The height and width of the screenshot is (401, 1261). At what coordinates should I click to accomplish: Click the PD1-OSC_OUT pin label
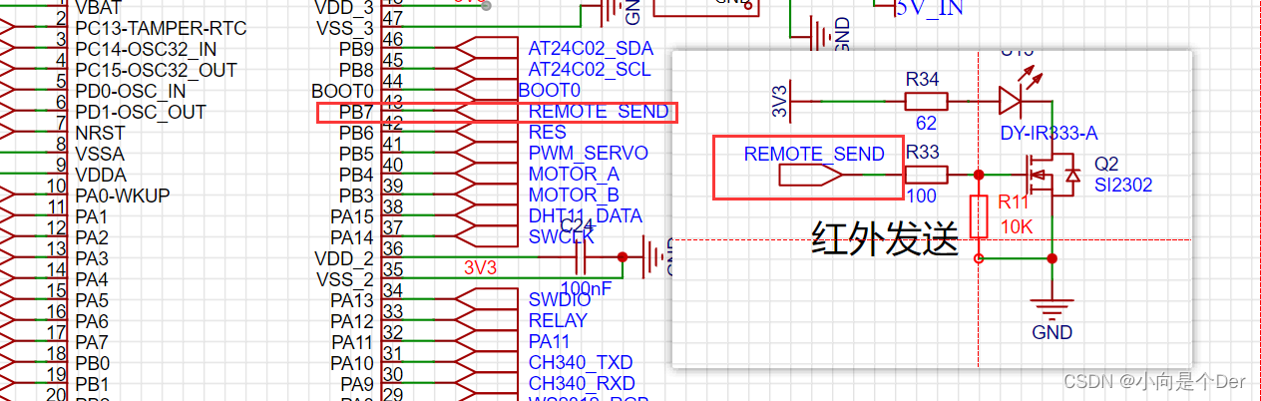[140, 112]
